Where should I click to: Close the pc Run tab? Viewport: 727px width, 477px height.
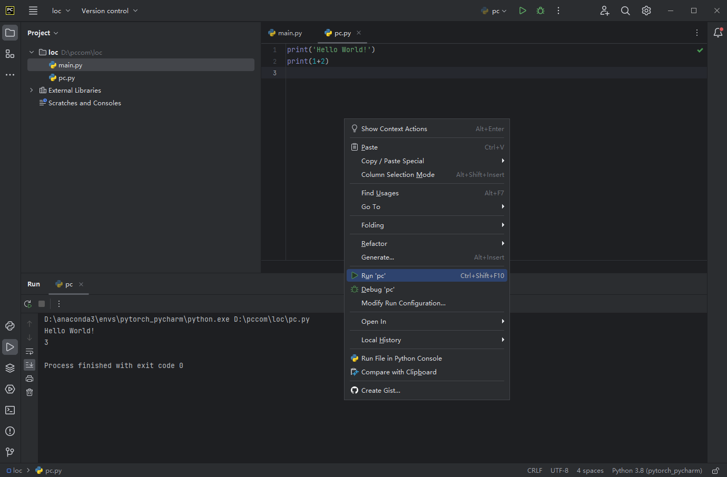coord(81,284)
